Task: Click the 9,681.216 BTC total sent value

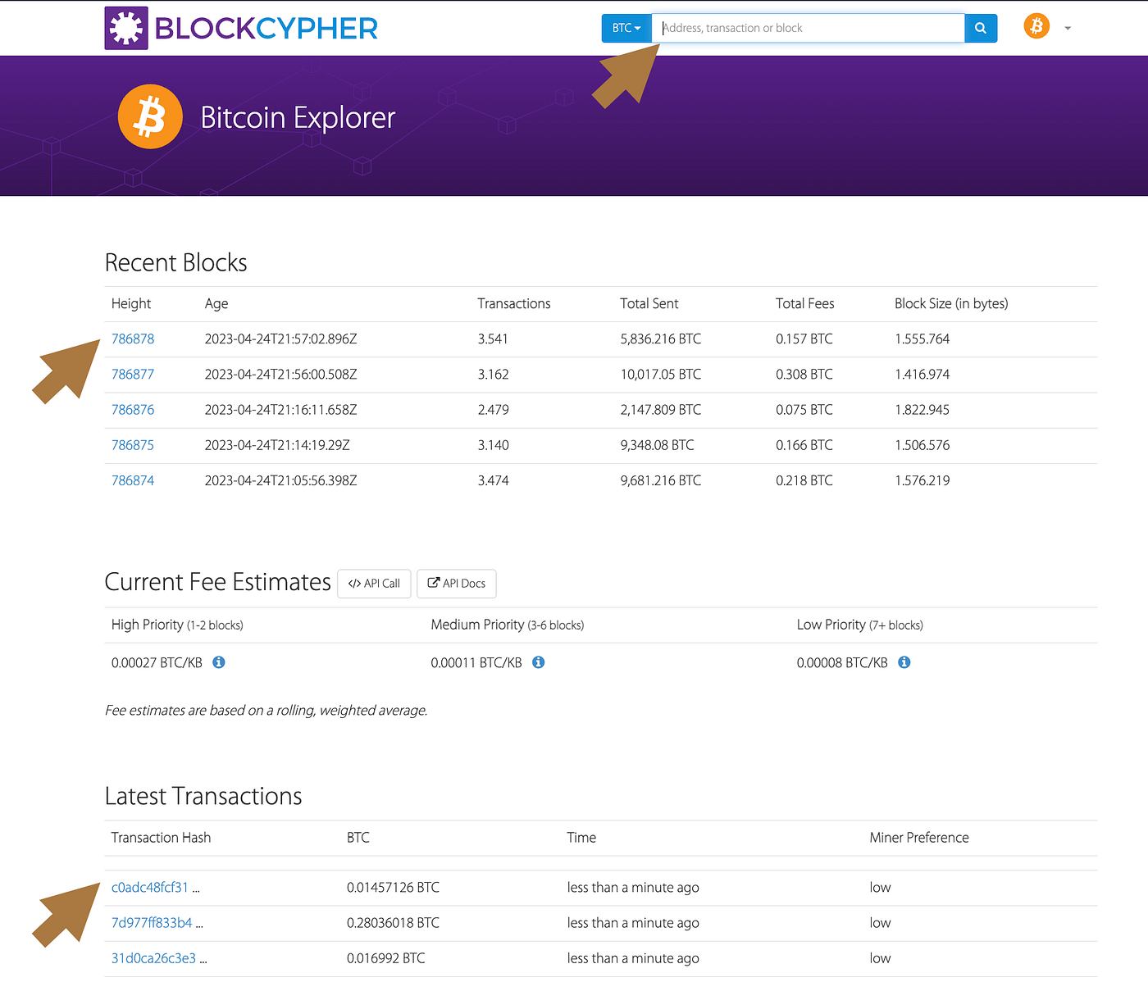Action: click(661, 480)
